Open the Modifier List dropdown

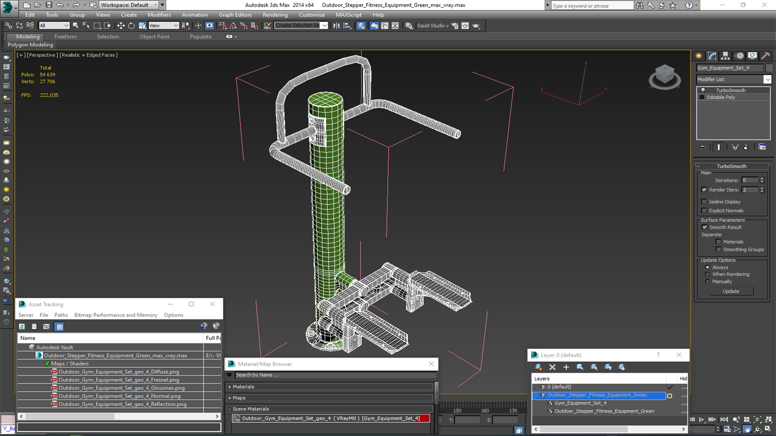point(768,80)
